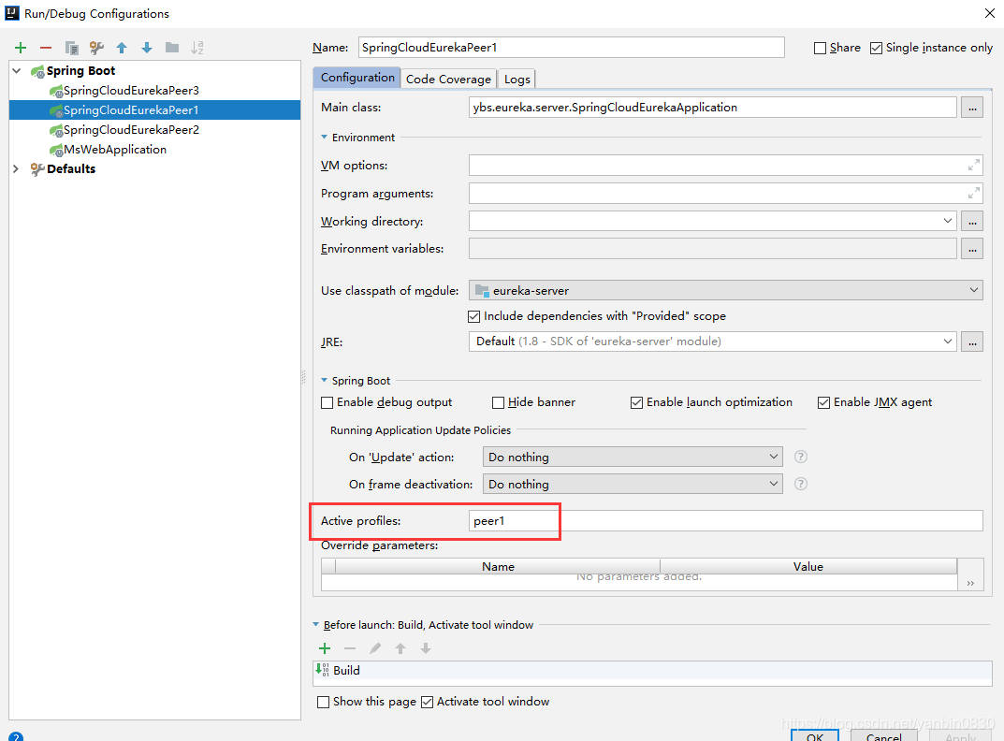Toggle Include dependencies with Provided scope
The height and width of the screenshot is (741, 1004).
pyautogui.click(x=473, y=316)
